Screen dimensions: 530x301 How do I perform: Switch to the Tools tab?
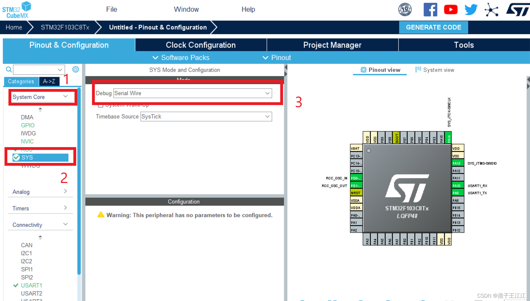pos(464,45)
